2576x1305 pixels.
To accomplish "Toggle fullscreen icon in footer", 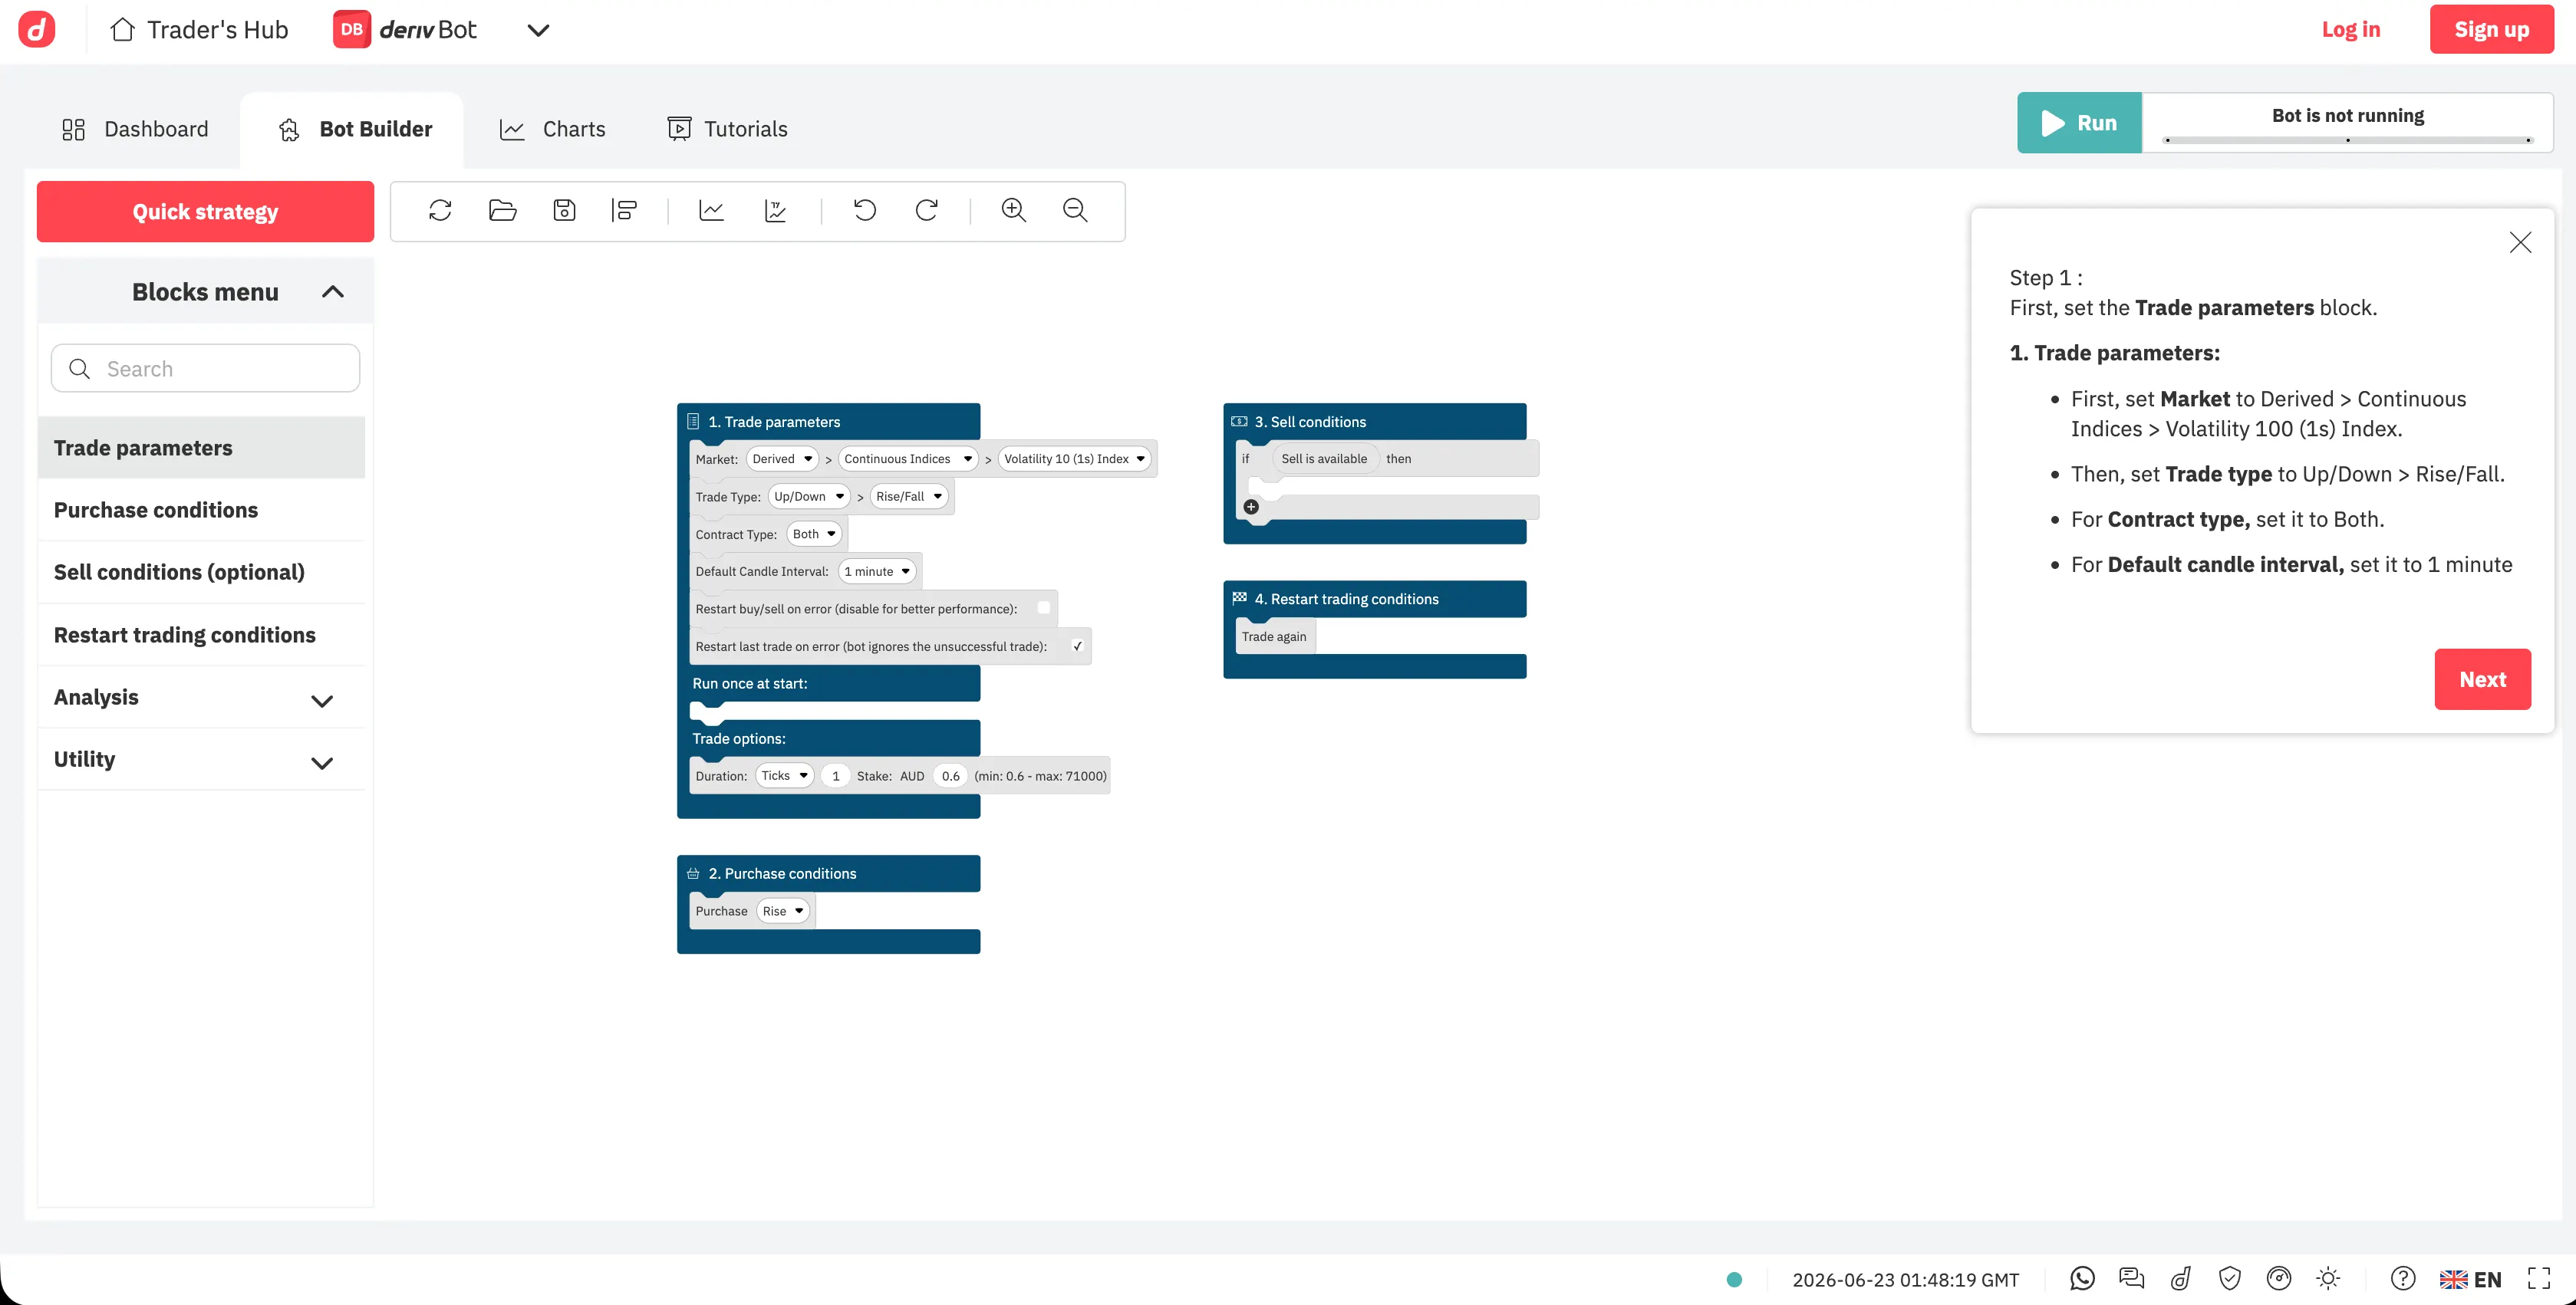I will [x=2539, y=1278].
